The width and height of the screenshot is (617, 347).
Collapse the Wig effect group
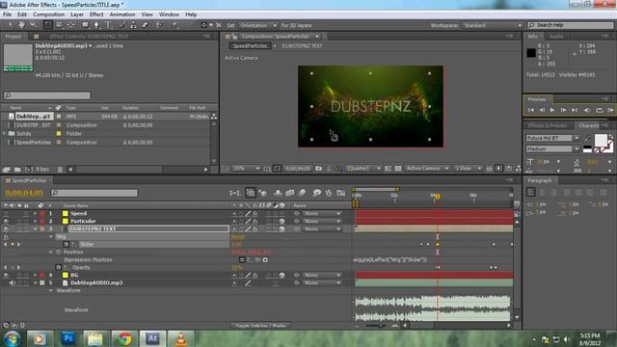coord(51,236)
